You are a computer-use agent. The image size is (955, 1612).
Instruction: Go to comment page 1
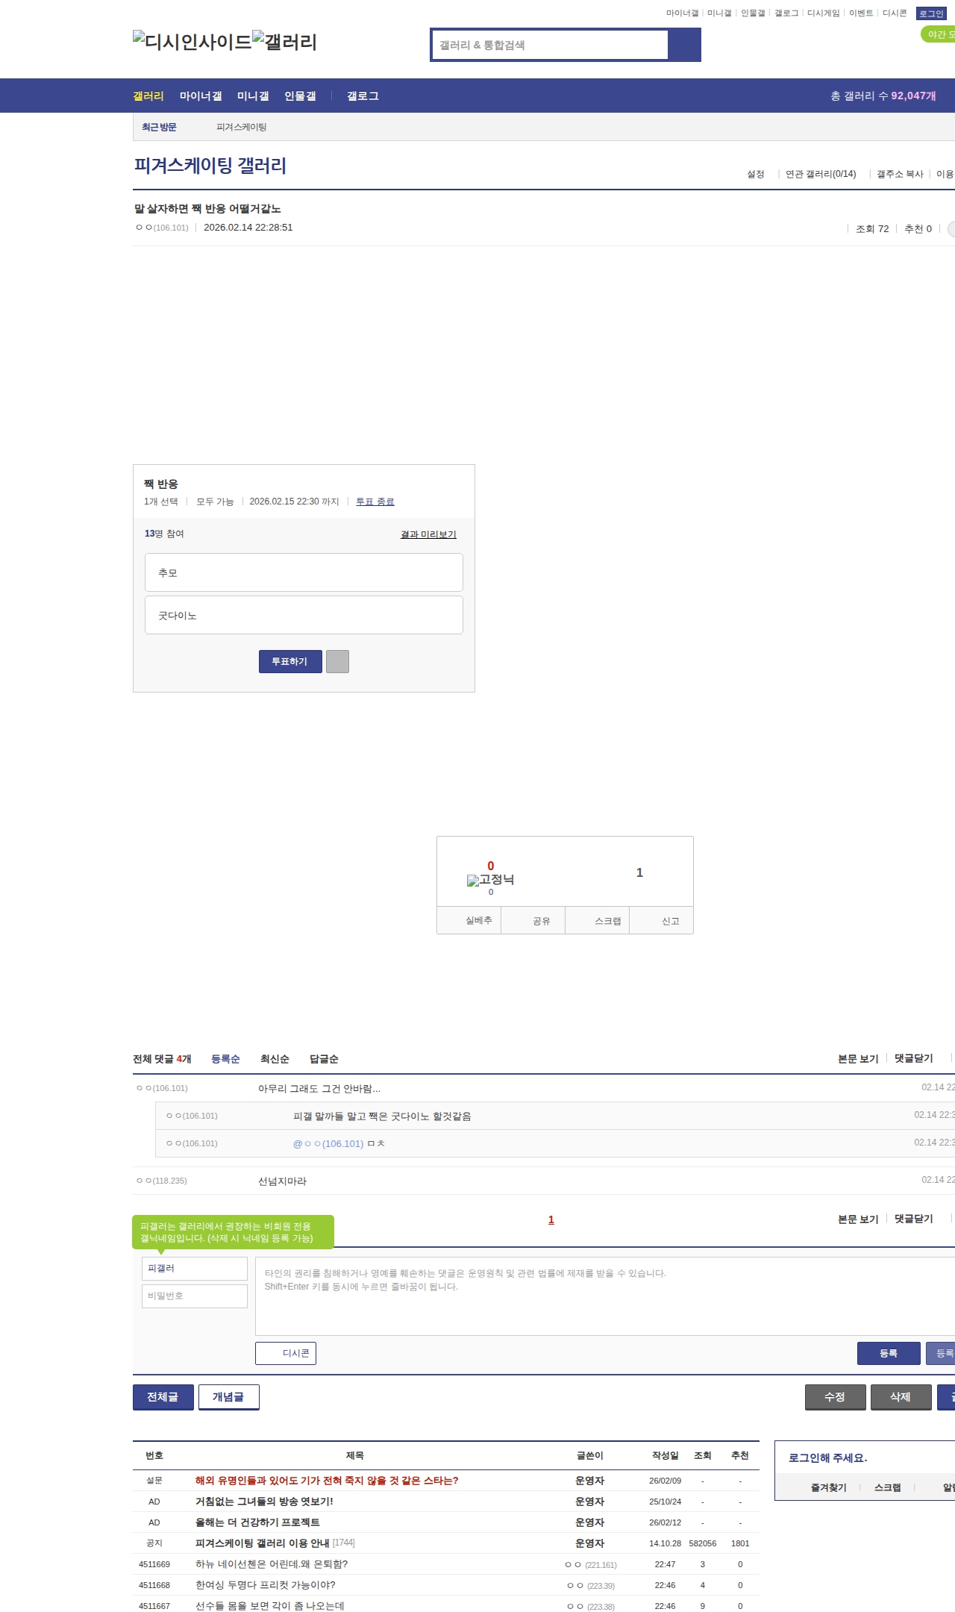pos(551,1219)
